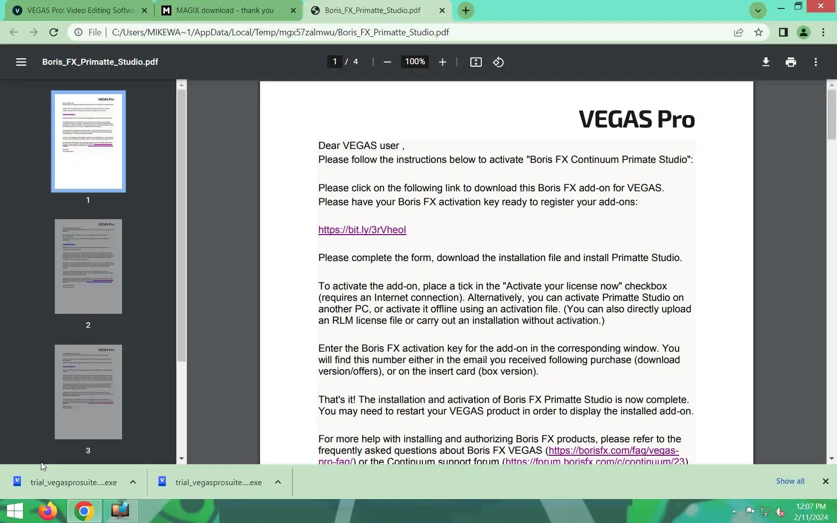Click thumbnail panel scroll down arrow
The height and width of the screenshot is (523, 837).
[x=181, y=459]
